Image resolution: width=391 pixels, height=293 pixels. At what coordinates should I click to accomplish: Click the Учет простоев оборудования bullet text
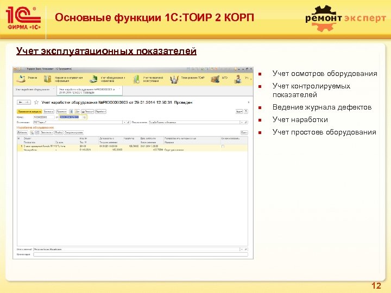(x=324, y=132)
